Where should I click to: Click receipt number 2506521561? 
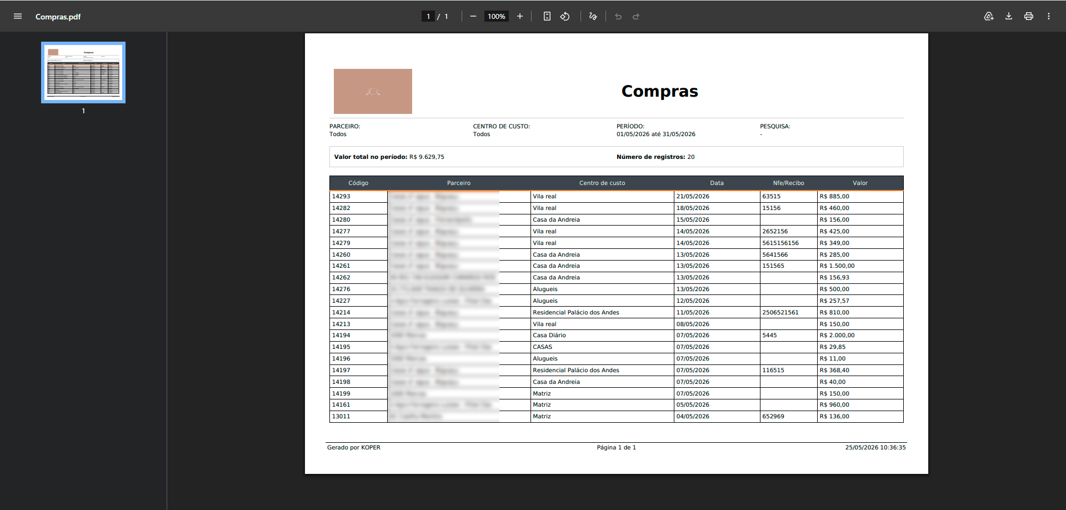(x=780, y=313)
